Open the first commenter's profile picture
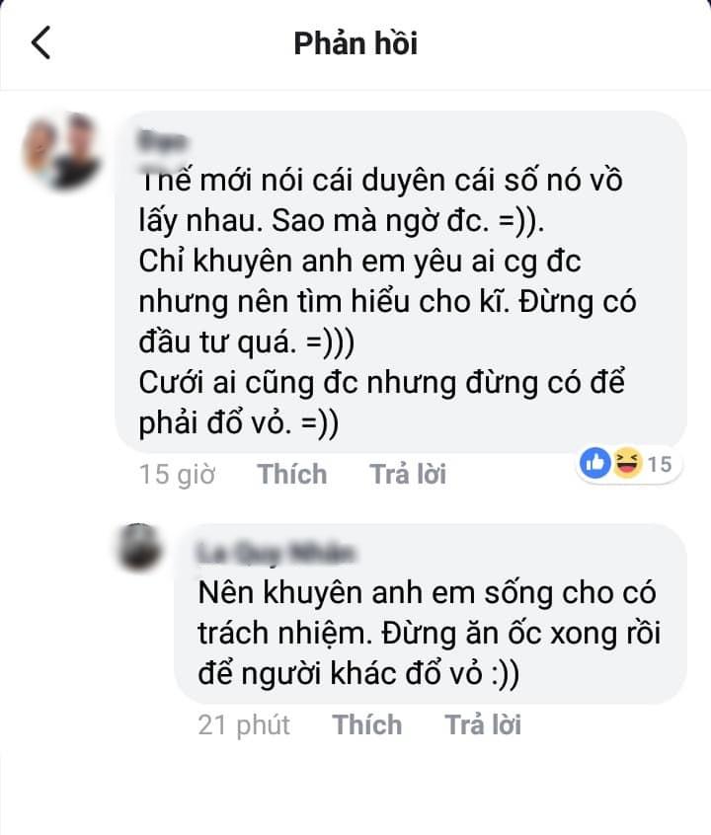Viewport: 711px width, 835px height. 61,151
